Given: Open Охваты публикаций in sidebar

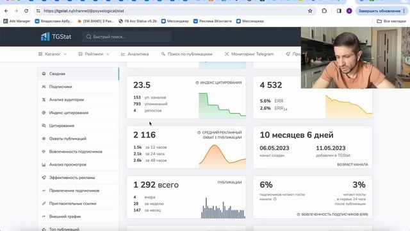Looking at the screenshot, I should pos(78,139).
